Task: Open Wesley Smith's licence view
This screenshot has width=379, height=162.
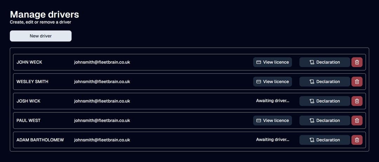Action: (x=272, y=82)
